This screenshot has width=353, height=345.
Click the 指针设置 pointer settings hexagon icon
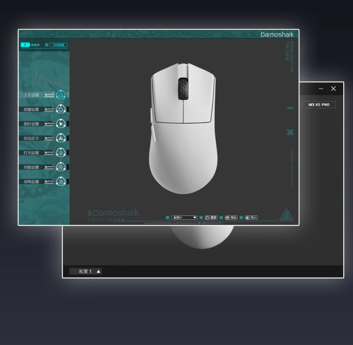coord(61,124)
